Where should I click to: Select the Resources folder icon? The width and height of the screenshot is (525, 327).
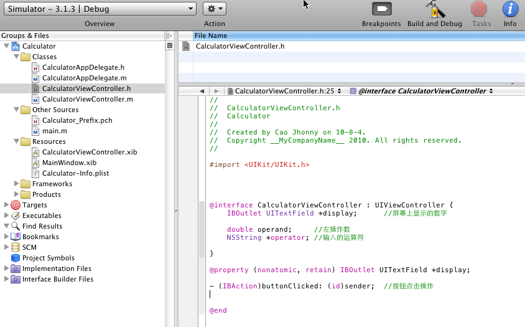pos(26,141)
